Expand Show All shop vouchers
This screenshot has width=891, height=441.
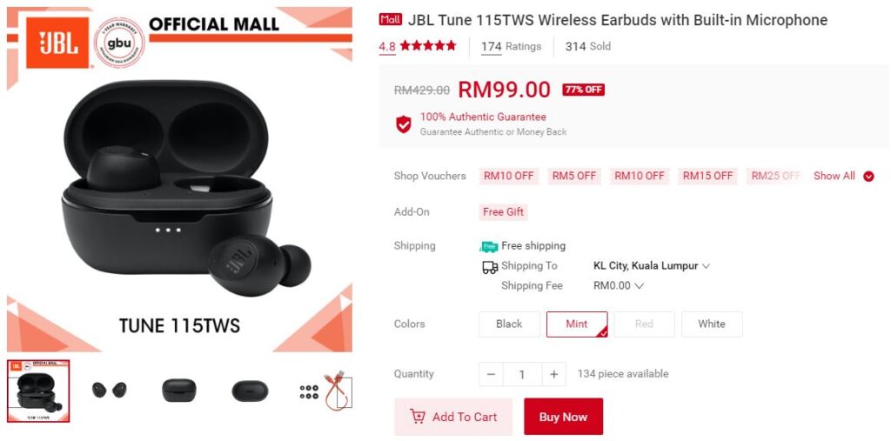(843, 177)
